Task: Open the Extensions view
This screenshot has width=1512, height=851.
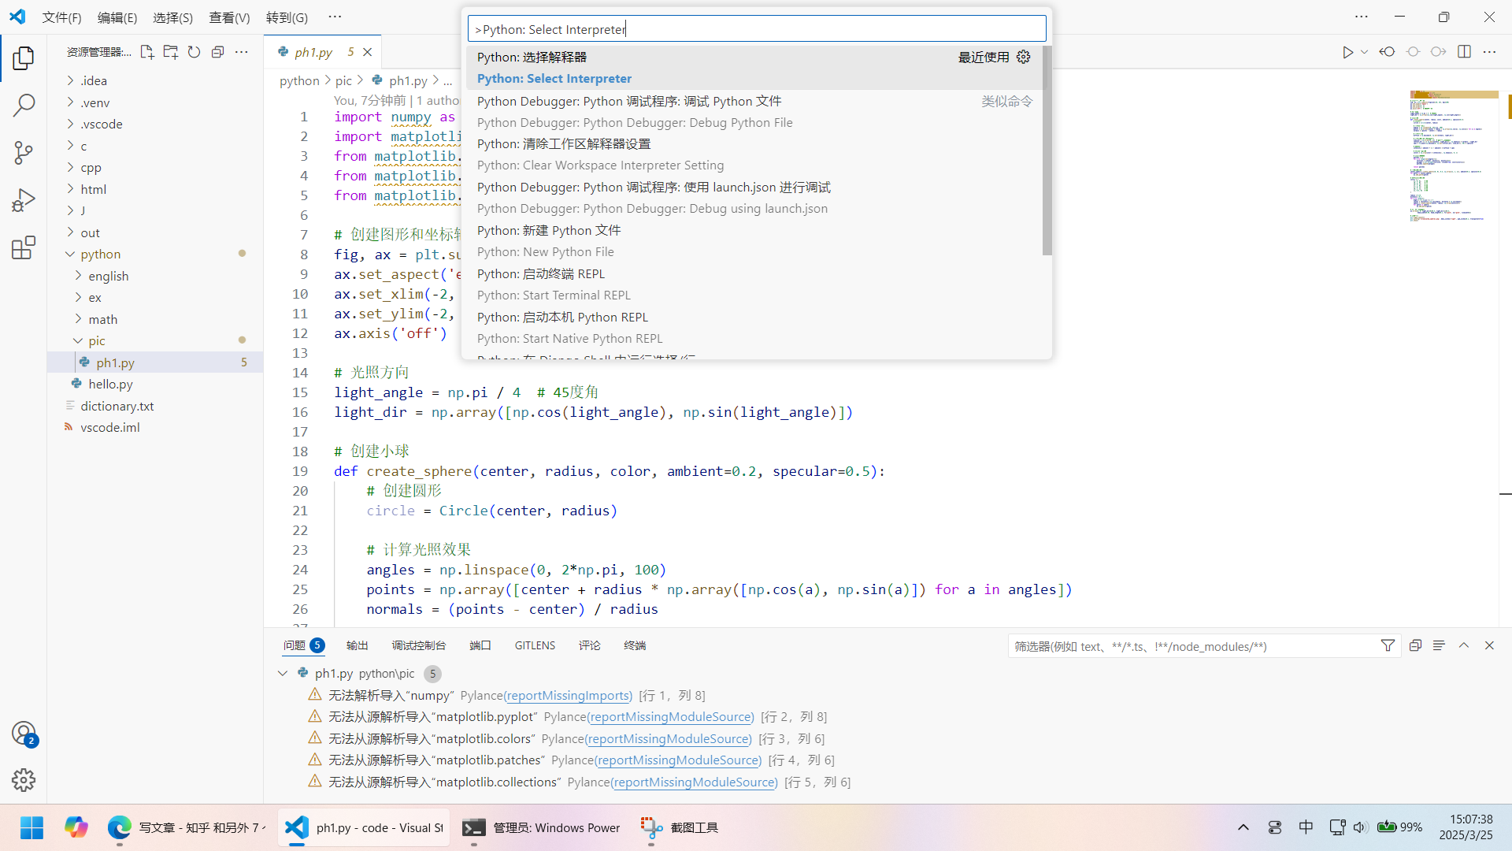Action: coord(24,248)
